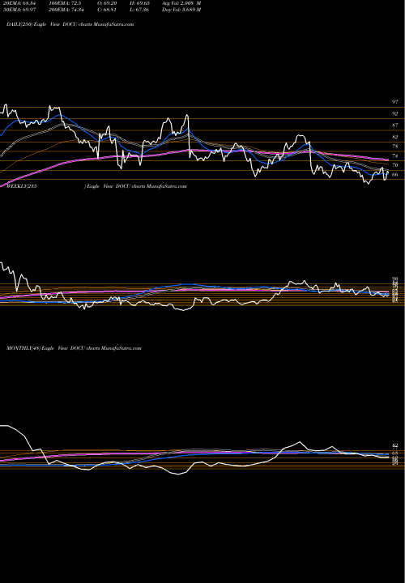Click the 92 price axis label

tap(395, 114)
